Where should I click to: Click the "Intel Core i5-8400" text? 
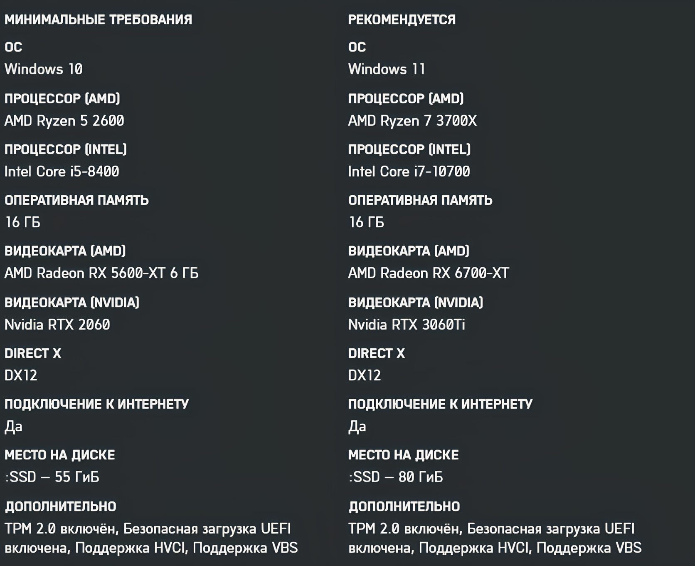coord(62,171)
